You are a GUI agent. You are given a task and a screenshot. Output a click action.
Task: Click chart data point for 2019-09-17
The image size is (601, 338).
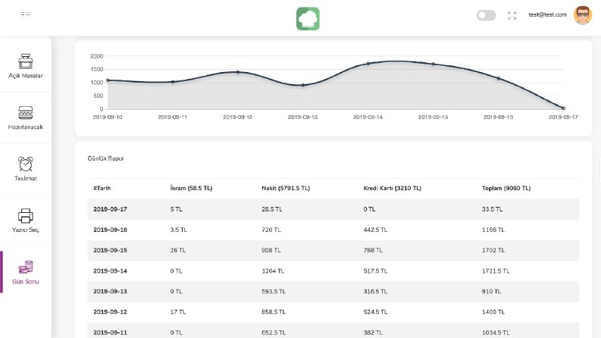[563, 108]
